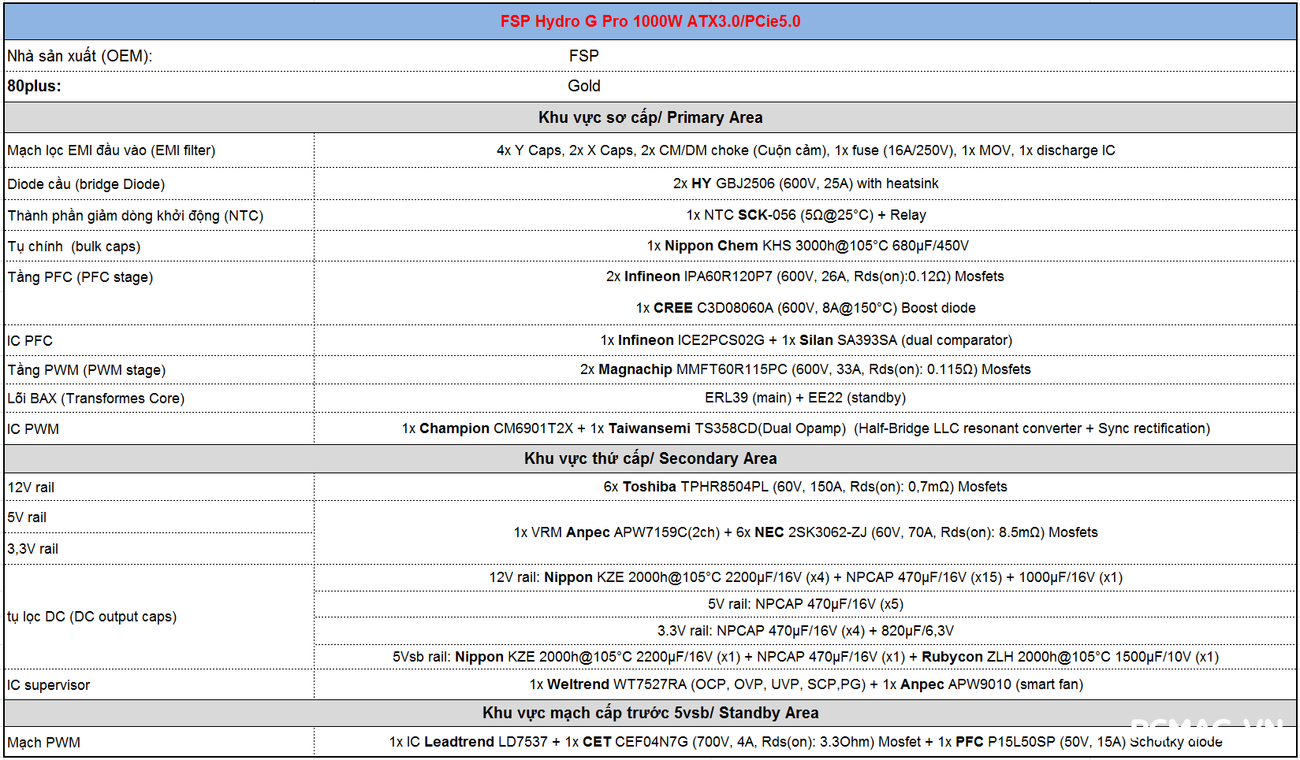
Task: Select the 'Khu vực sơ cấp/ Primary Area' header
Action: pyautogui.click(x=650, y=117)
